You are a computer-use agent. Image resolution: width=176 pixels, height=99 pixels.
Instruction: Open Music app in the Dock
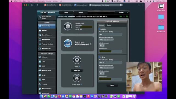point(88,96)
